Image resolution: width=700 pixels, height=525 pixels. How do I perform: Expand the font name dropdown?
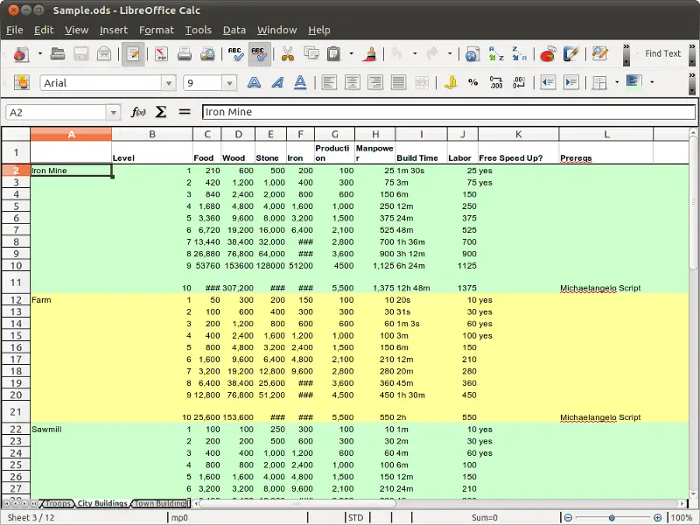click(168, 83)
